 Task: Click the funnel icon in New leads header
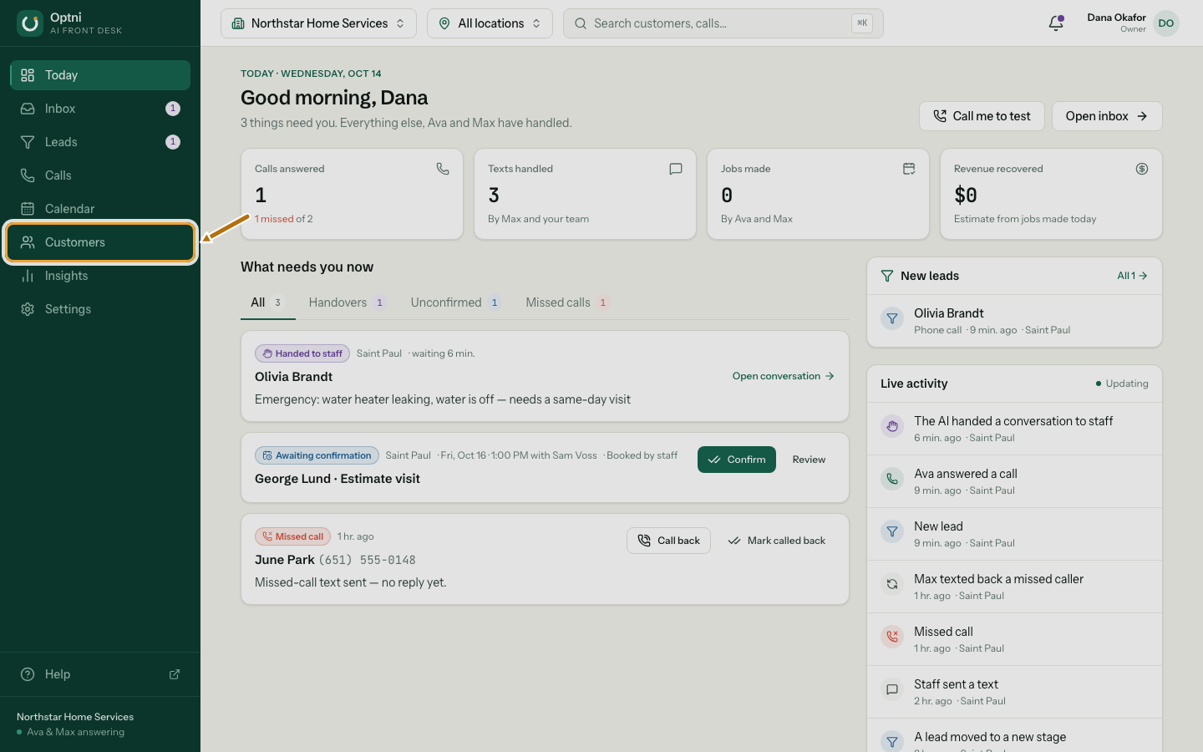tap(887, 276)
